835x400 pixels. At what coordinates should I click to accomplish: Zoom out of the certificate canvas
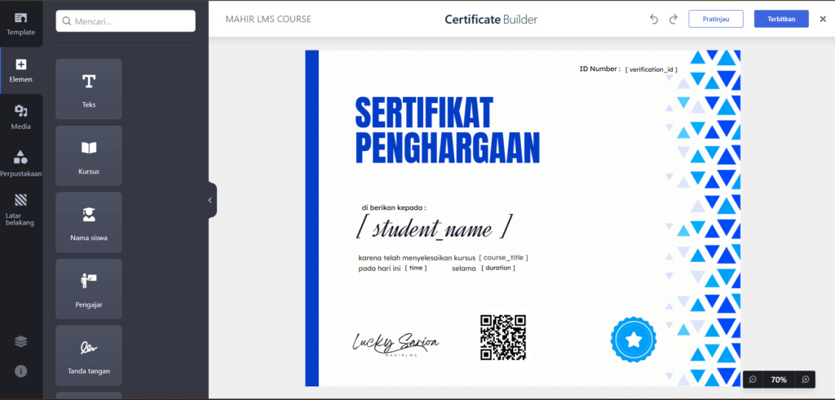pyautogui.click(x=753, y=380)
